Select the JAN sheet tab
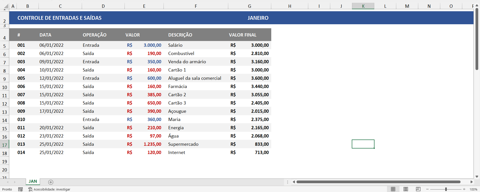Screen dimensions: 480x192 point(33,181)
